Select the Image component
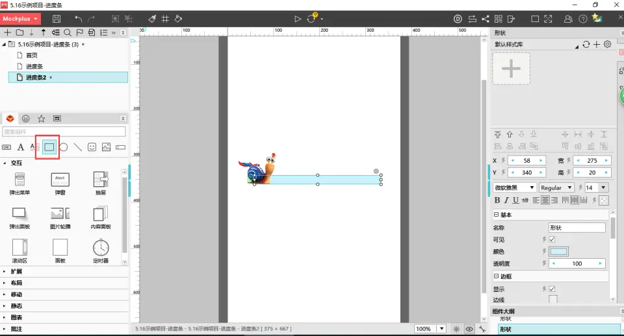 click(x=106, y=147)
